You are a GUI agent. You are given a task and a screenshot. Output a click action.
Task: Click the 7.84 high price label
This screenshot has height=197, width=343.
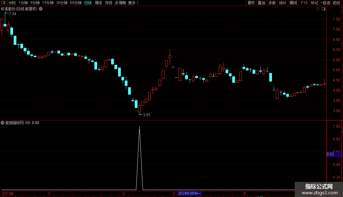click(x=13, y=14)
